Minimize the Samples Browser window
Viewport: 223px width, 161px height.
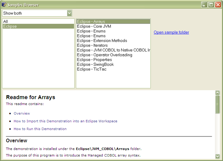(204, 5)
